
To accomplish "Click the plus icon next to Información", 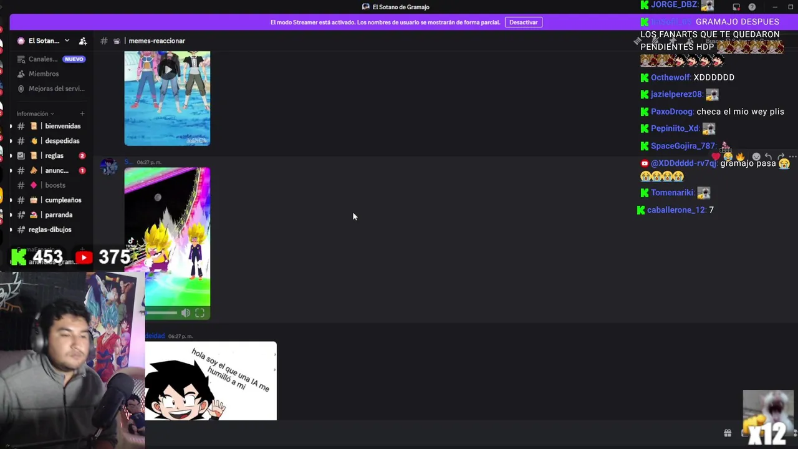I will click(82, 113).
